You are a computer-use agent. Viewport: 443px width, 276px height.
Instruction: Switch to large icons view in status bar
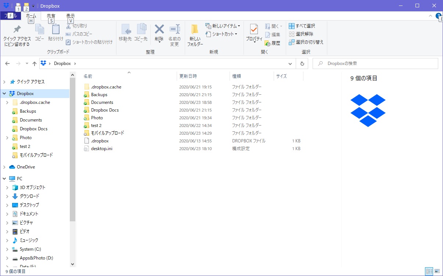tap(437, 272)
